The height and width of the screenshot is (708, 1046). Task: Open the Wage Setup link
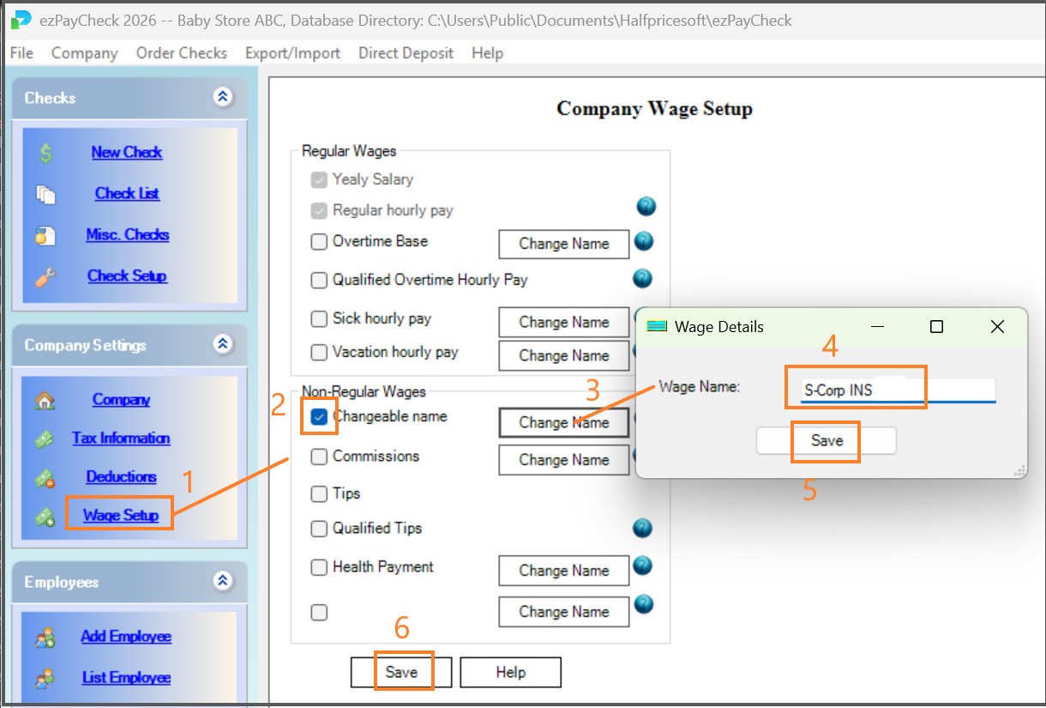coord(121,516)
